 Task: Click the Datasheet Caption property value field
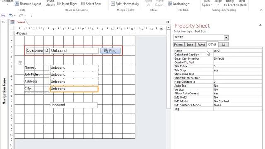[x=237, y=55]
